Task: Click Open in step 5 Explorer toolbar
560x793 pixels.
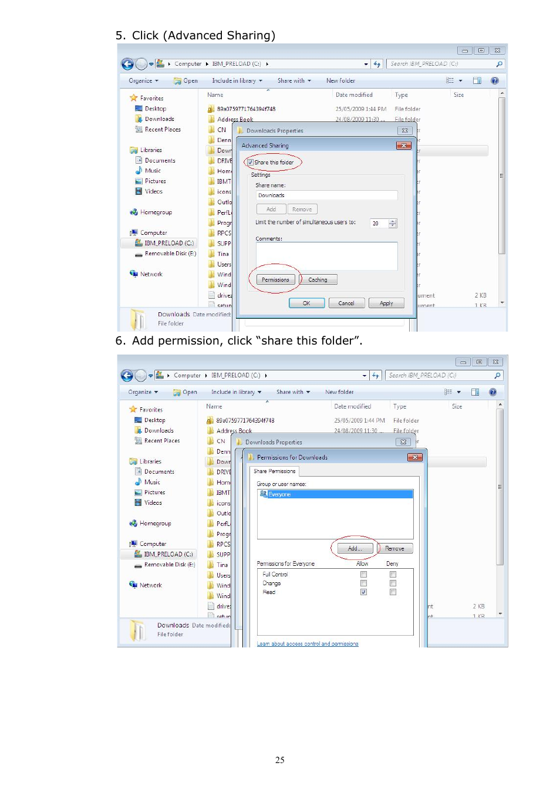Action: tap(186, 81)
